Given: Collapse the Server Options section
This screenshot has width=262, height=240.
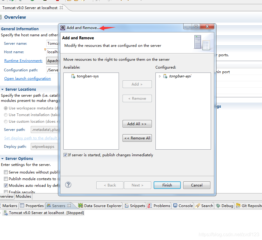Looking at the screenshot, I should 3,158.
